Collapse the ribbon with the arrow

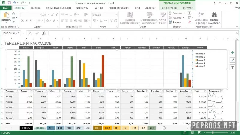(x=237, y=27)
